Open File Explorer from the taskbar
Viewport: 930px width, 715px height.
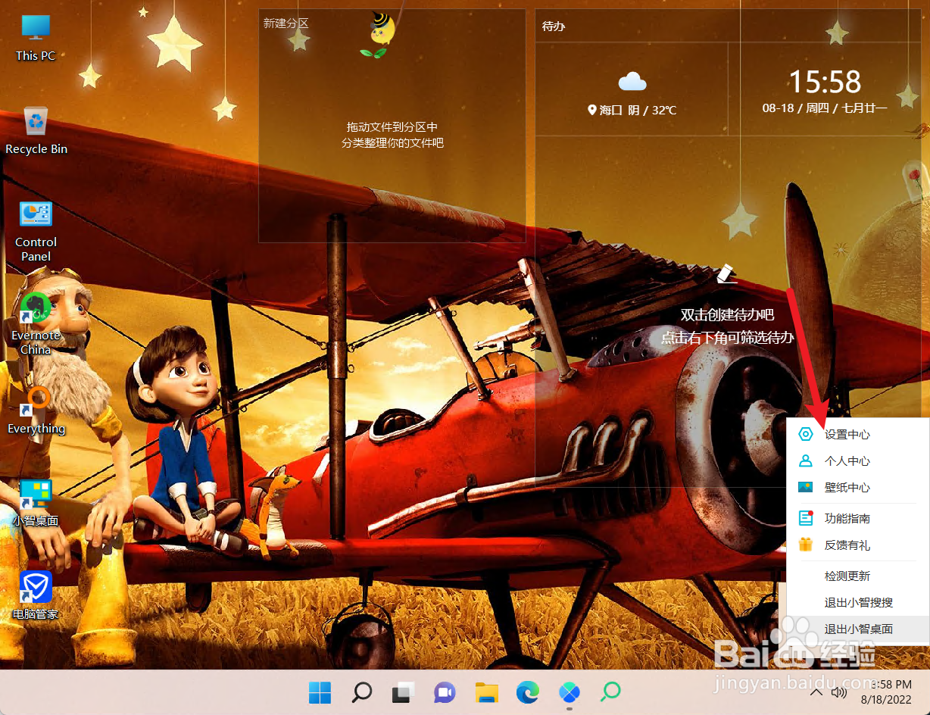(x=486, y=692)
